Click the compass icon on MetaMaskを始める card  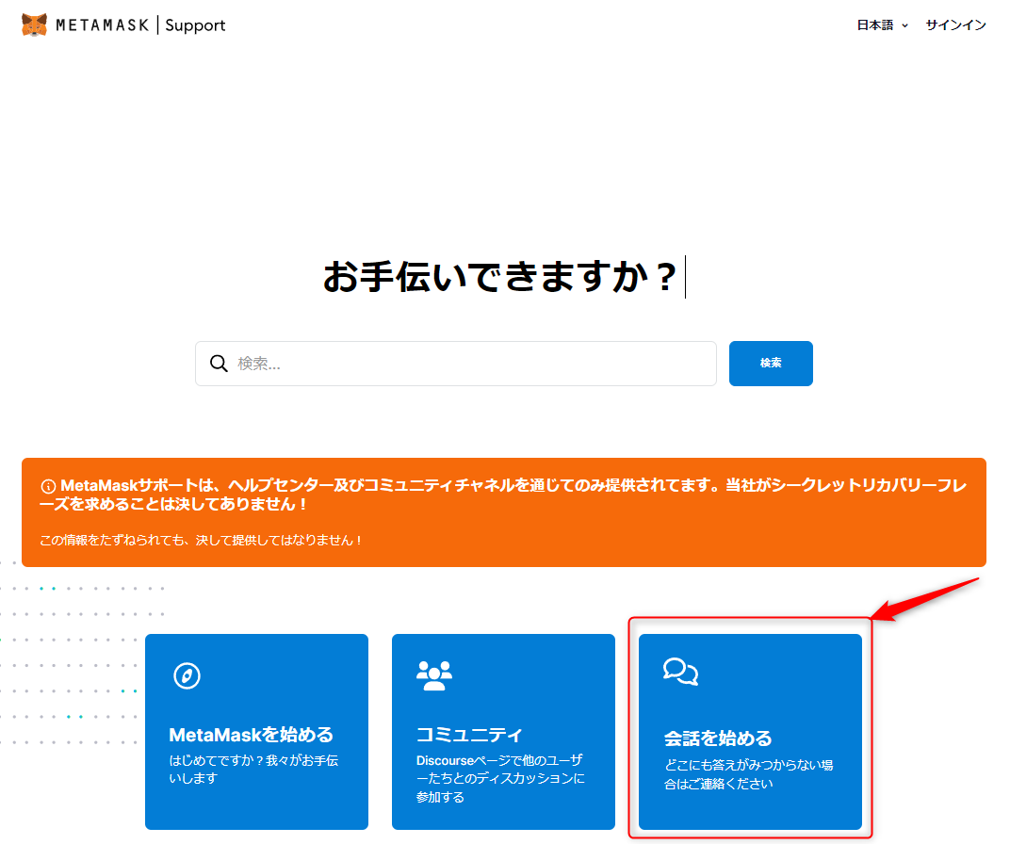[x=187, y=676]
